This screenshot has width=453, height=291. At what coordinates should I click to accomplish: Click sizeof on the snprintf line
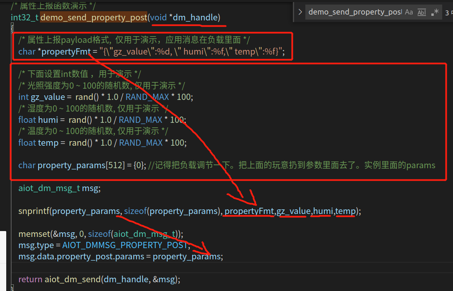[x=136, y=211]
